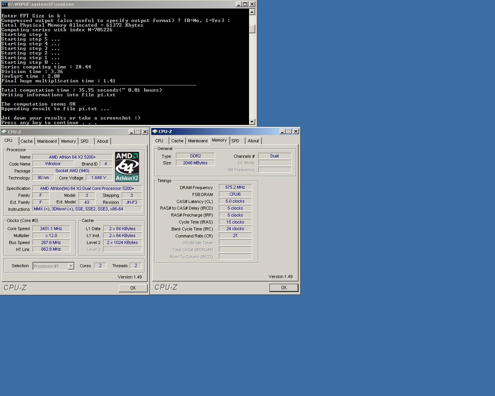The image size is (495, 396).
Task: Minimize the left CPU-Z window
Action: pyautogui.click(x=131, y=132)
